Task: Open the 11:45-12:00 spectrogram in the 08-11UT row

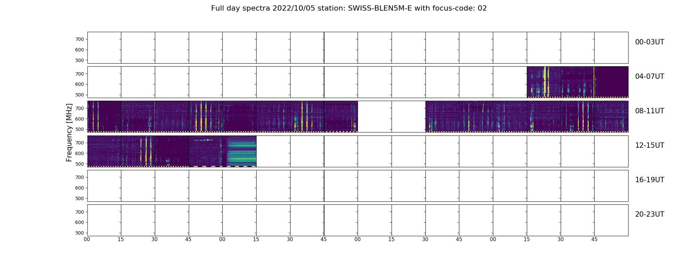Action: (x=611, y=117)
